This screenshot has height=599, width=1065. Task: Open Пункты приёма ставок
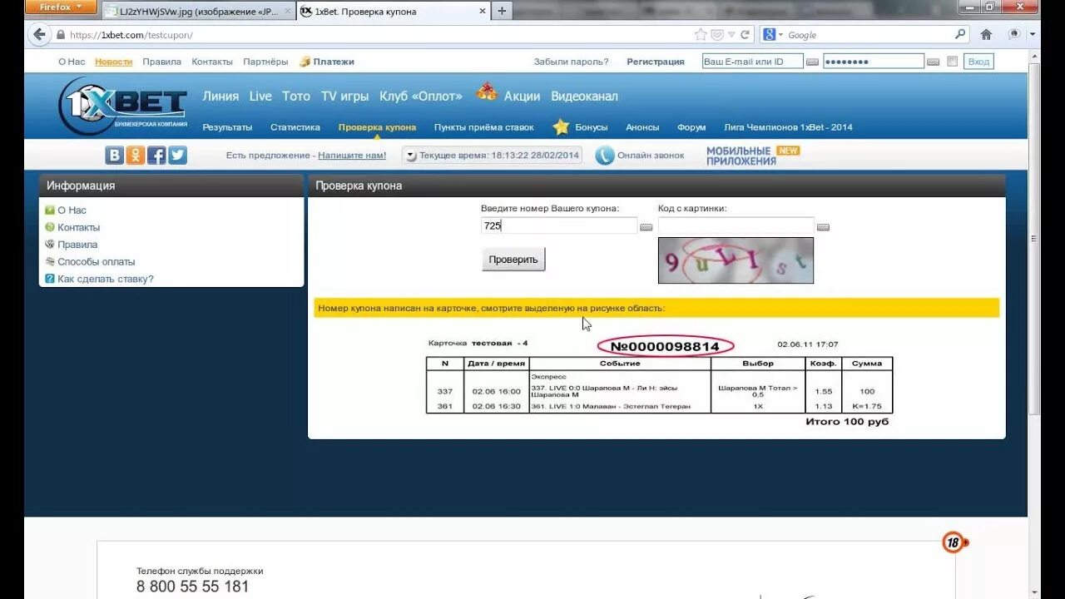(484, 127)
